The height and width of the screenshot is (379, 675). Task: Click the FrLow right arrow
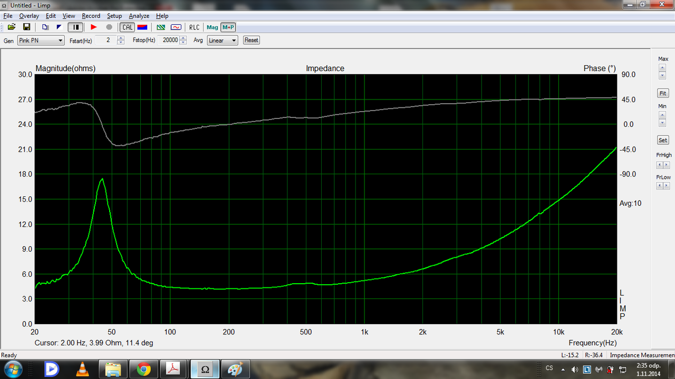(667, 185)
